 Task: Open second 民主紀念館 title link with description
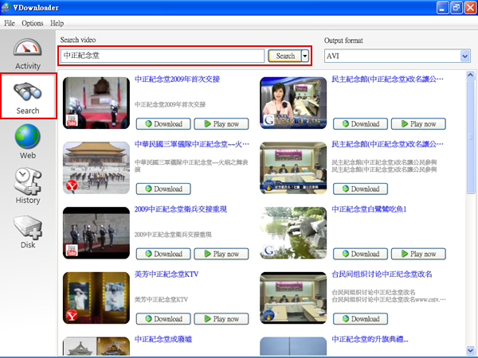click(x=387, y=144)
